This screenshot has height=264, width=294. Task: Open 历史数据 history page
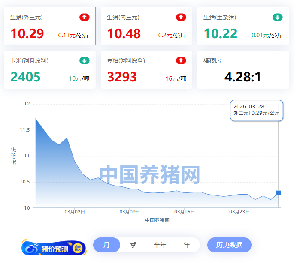coord(229,245)
